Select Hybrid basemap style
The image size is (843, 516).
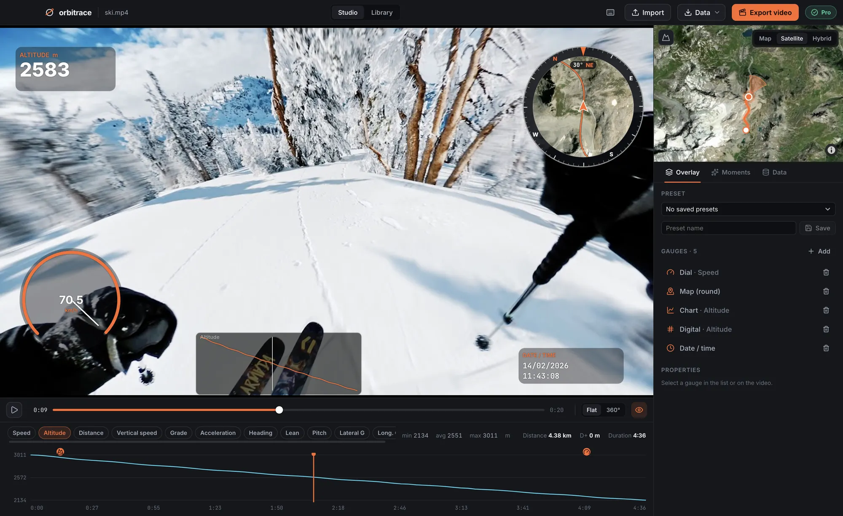(x=822, y=38)
